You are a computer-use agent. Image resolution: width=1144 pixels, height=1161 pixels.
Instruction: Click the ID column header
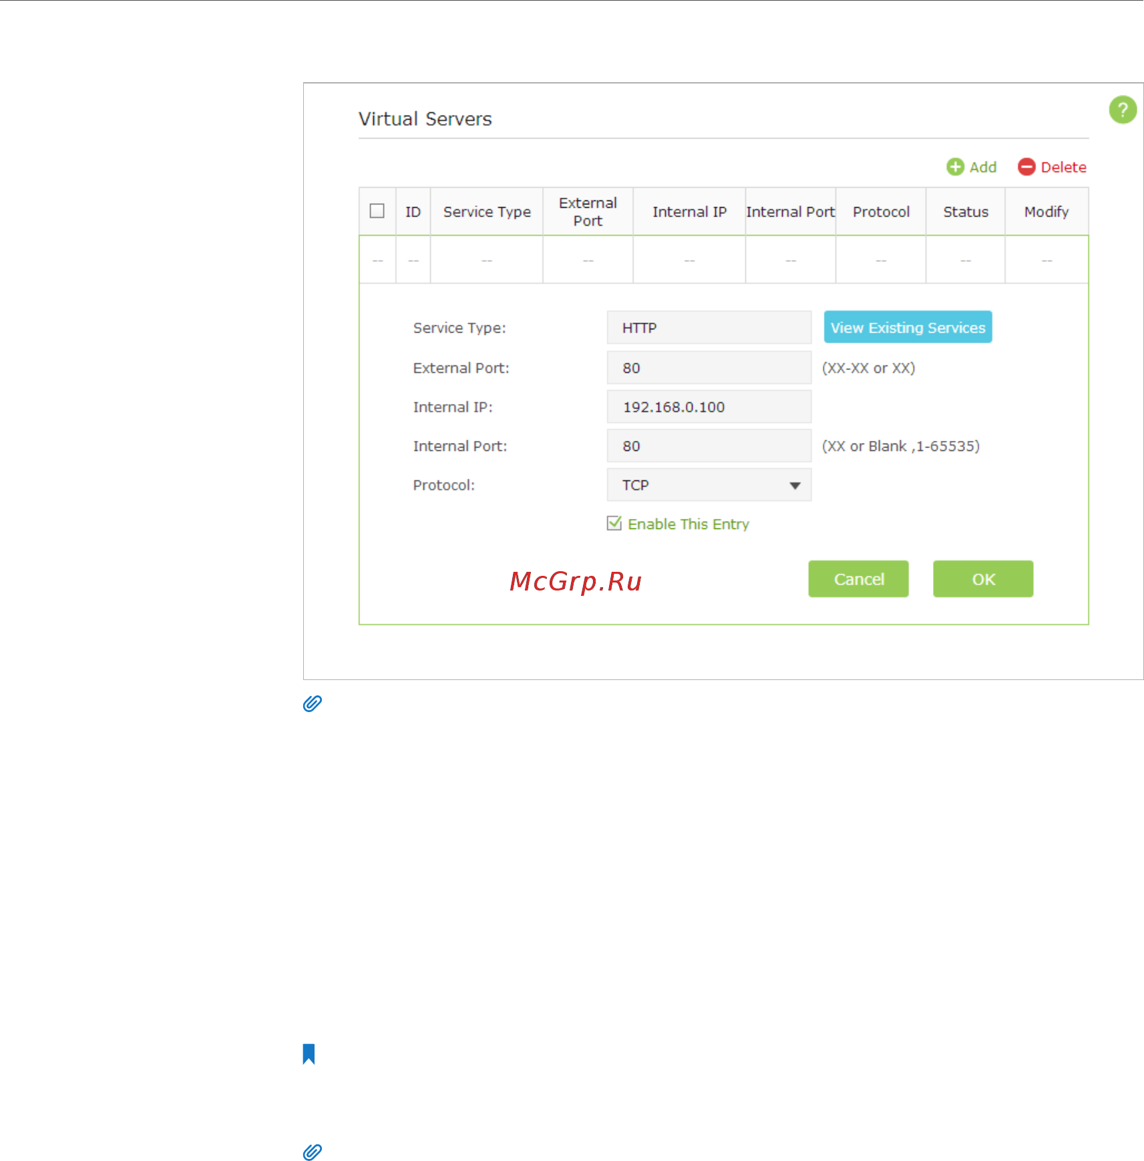(x=413, y=212)
